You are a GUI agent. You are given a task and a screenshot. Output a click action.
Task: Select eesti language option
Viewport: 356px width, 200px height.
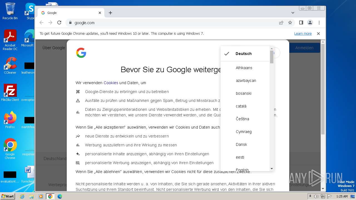[245, 157]
